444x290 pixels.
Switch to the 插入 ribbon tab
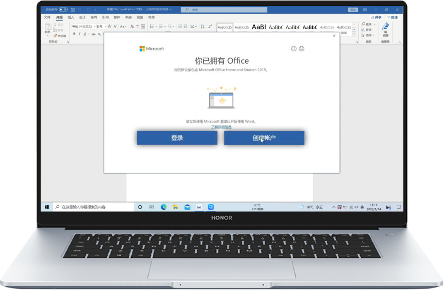coord(71,17)
